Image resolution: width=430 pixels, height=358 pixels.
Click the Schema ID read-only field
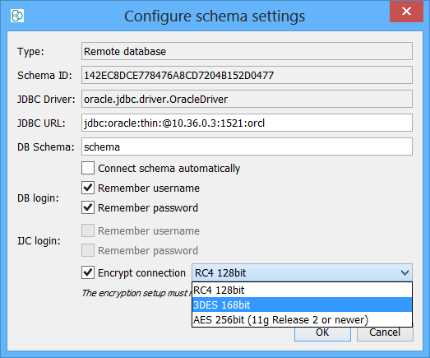click(247, 75)
